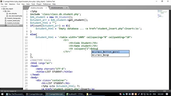Open the Tools menu
Image resolution: width=171 pixels, height=96 pixels.
(33, 4)
